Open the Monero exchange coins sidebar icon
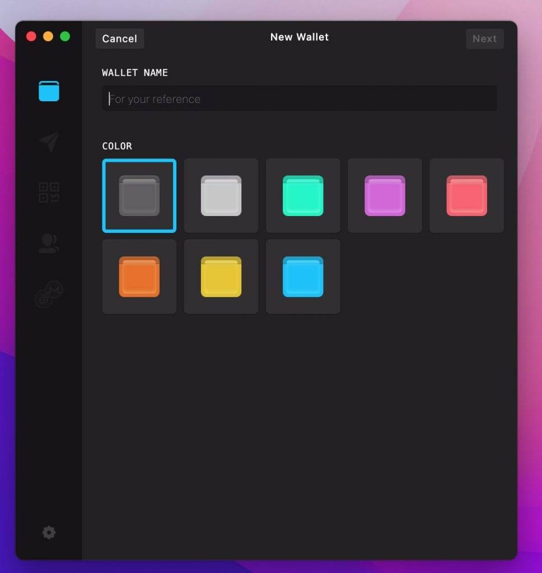This screenshot has width=542, height=573. click(49, 294)
